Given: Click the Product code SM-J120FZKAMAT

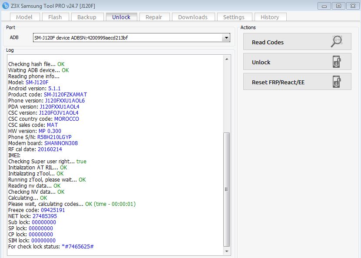Looking at the screenshot, I should [x=66, y=95].
